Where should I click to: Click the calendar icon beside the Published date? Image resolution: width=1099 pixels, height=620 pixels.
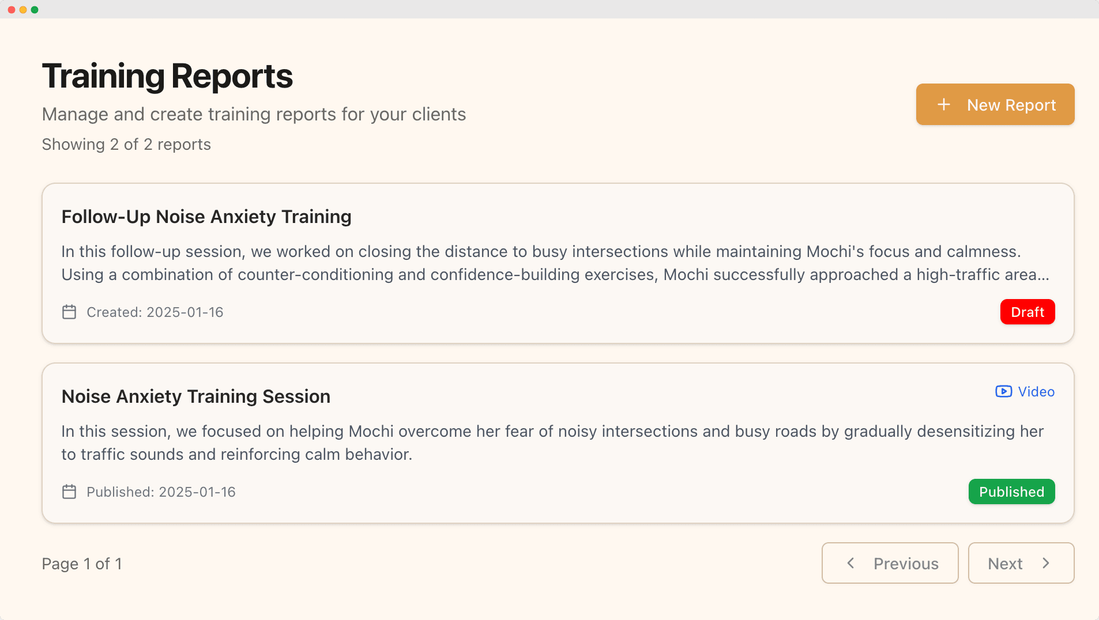click(69, 492)
